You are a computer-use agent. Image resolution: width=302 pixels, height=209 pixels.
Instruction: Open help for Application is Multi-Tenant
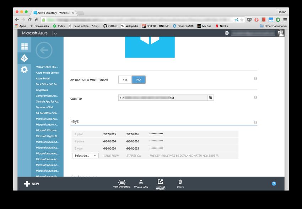(255, 79)
